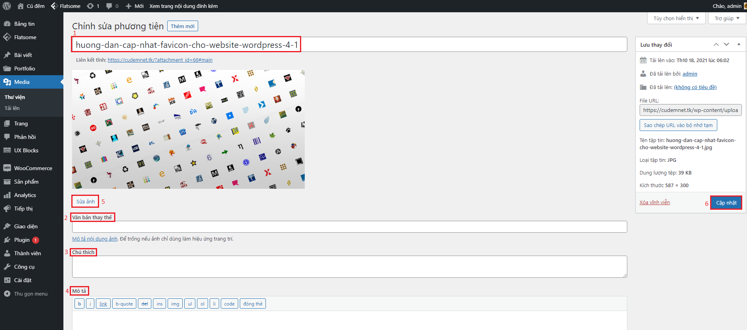
Task: Click the img quicktag button
Action: pos(175,304)
